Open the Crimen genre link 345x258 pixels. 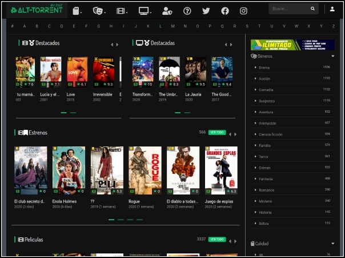pos(264,168)
